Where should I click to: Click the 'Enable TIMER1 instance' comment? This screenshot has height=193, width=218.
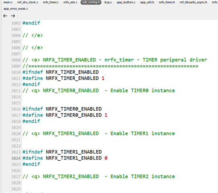143,133
